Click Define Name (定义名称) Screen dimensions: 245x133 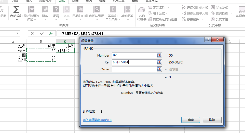click(157, 7)
